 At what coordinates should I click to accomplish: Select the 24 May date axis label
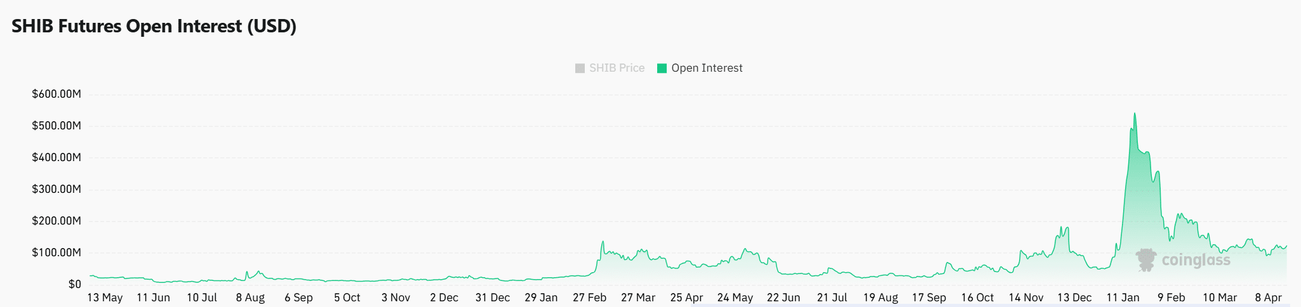coord(735,297)
